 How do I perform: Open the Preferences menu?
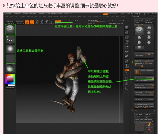pos(72,16)
